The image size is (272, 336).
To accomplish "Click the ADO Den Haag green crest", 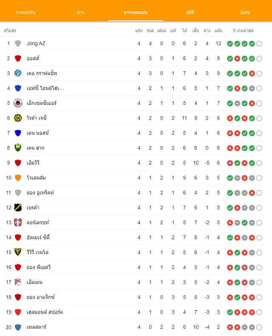I will pyautogui.click(x=18, y=148).
